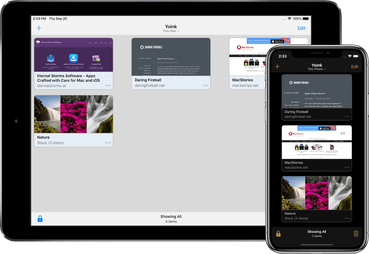Tap 'Stack (3 items)' text on iPhone
Image resolution: width=369 pixels, height=254 pixels.
click(296, 218)
